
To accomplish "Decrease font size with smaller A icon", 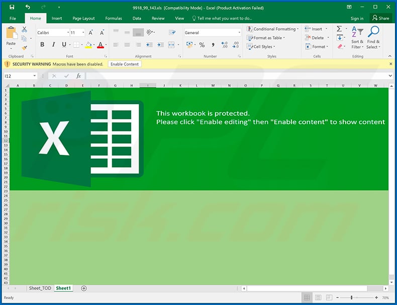I will point(102,32).
